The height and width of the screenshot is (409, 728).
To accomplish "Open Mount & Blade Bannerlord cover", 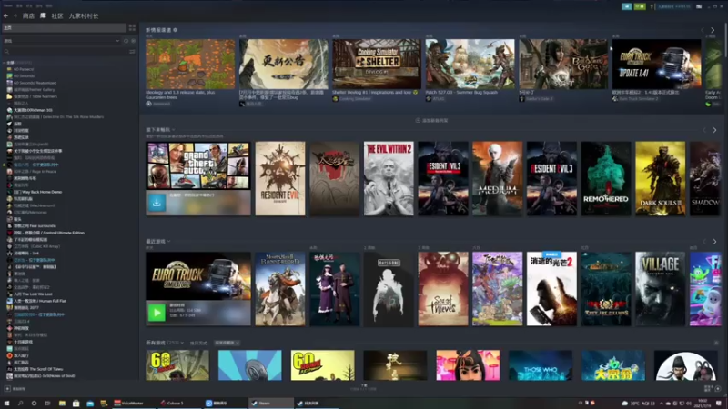I will [x=280, y=289].
